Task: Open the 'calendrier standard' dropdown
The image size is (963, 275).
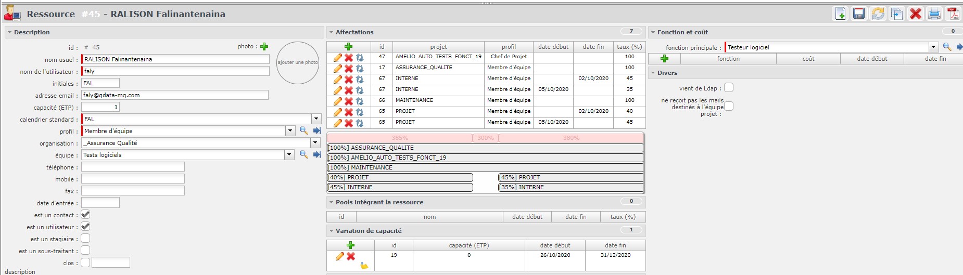Action: pyautogui.click(x=316, y=119)
